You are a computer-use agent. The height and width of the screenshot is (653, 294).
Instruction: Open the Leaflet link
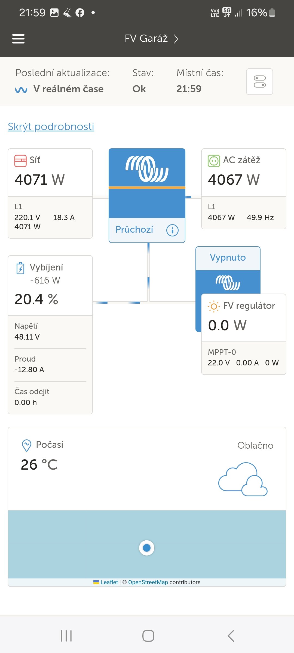tap(109, 582)
